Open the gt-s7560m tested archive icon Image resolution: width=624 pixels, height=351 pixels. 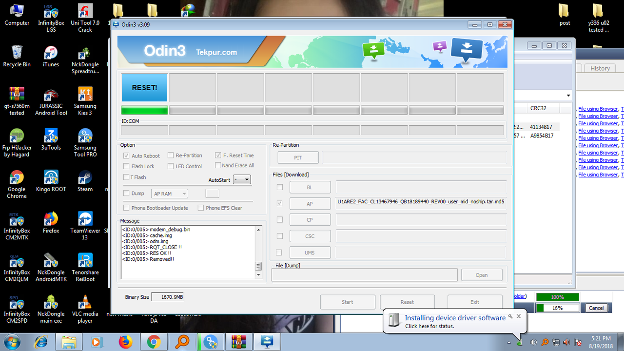[x=17, y=101]
